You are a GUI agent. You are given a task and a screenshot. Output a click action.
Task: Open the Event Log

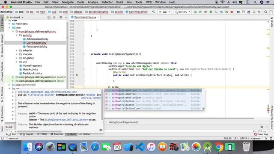(x=261, y=134)
